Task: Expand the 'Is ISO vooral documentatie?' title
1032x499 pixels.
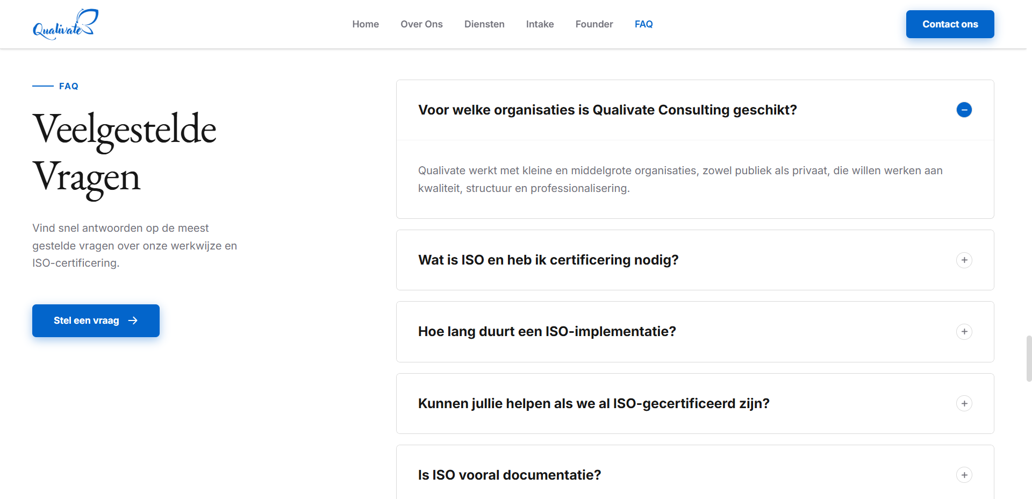Action: click(x=509, y=475)
